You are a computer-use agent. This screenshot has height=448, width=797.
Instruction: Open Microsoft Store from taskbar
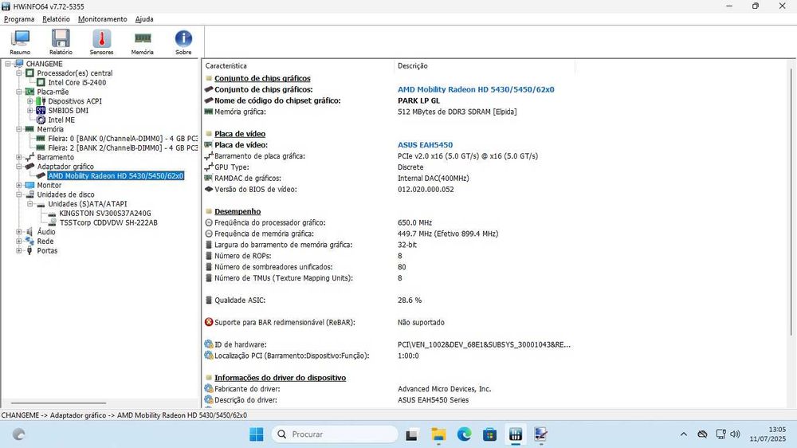[x=489, y=434]
